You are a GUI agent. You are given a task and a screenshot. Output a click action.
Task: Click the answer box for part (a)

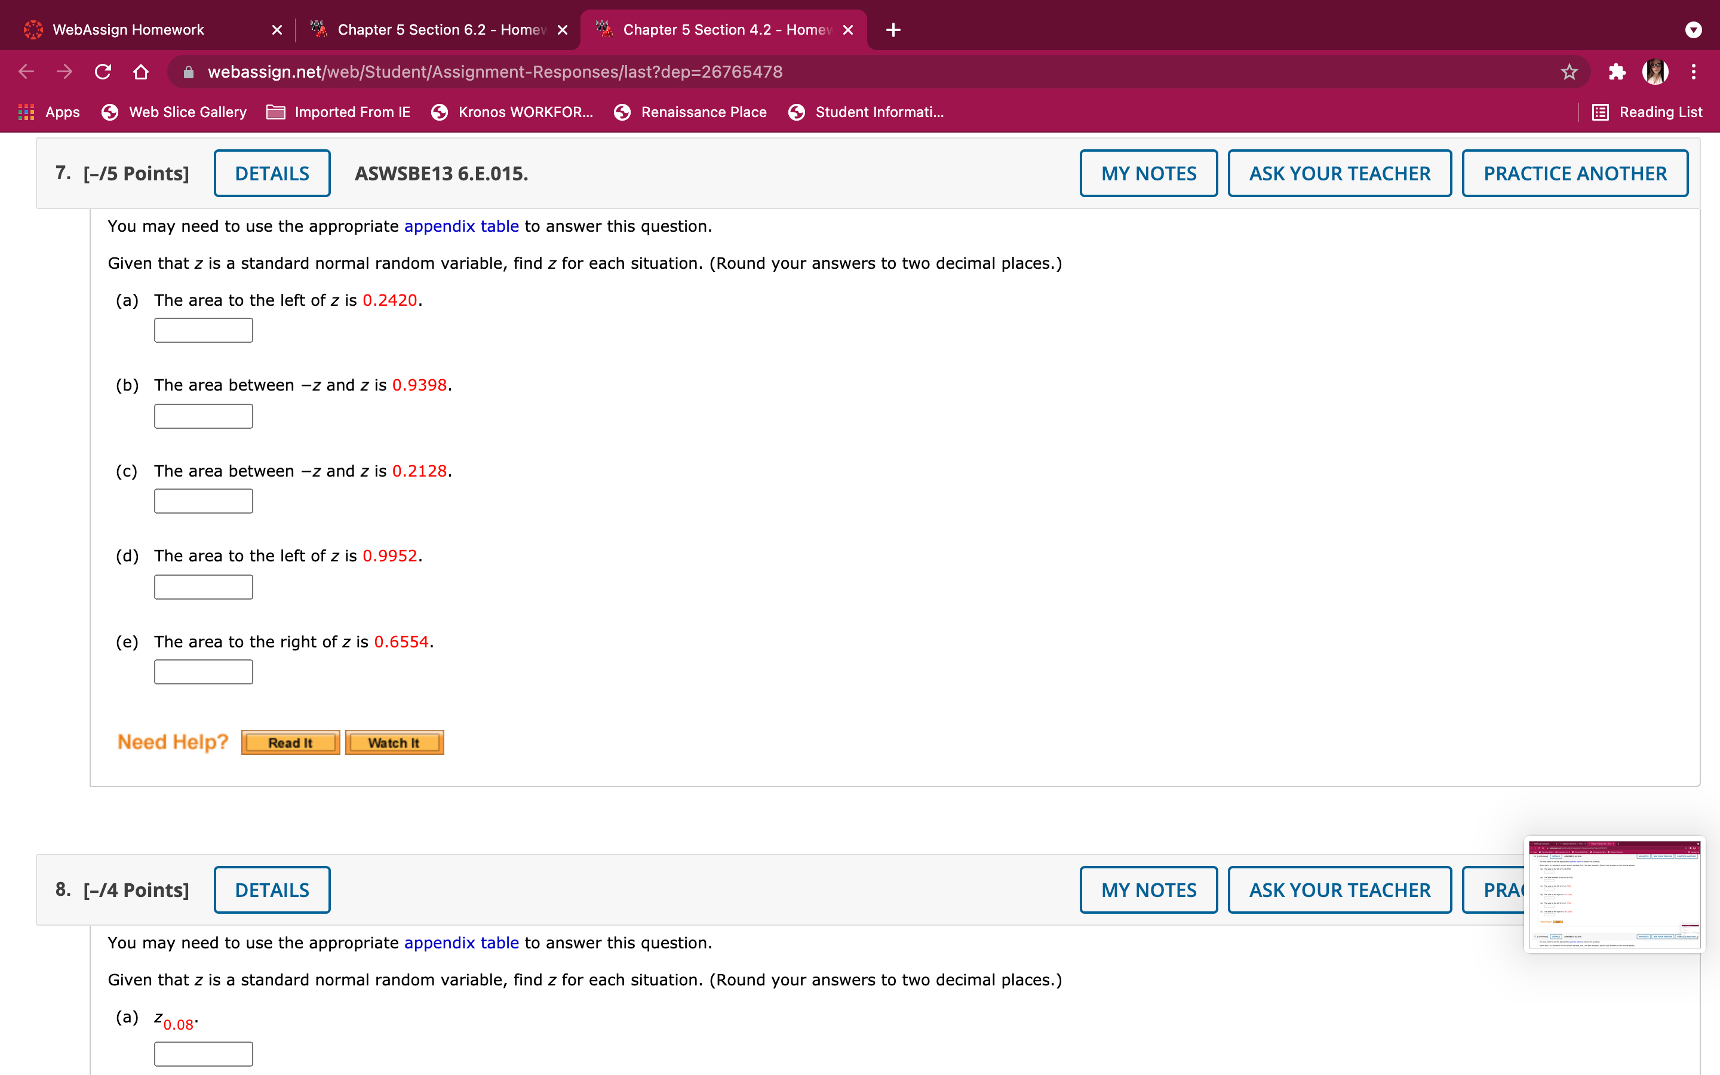pos(202,329)
